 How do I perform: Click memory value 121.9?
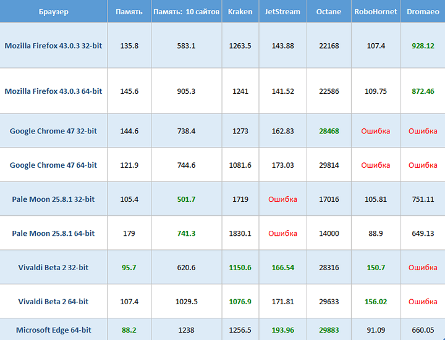point(129,165)
